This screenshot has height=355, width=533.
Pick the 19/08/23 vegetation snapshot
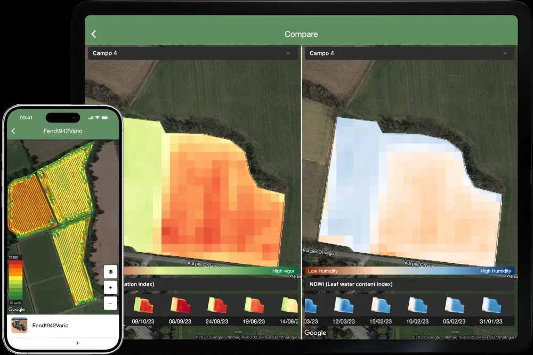coord(254,305)
